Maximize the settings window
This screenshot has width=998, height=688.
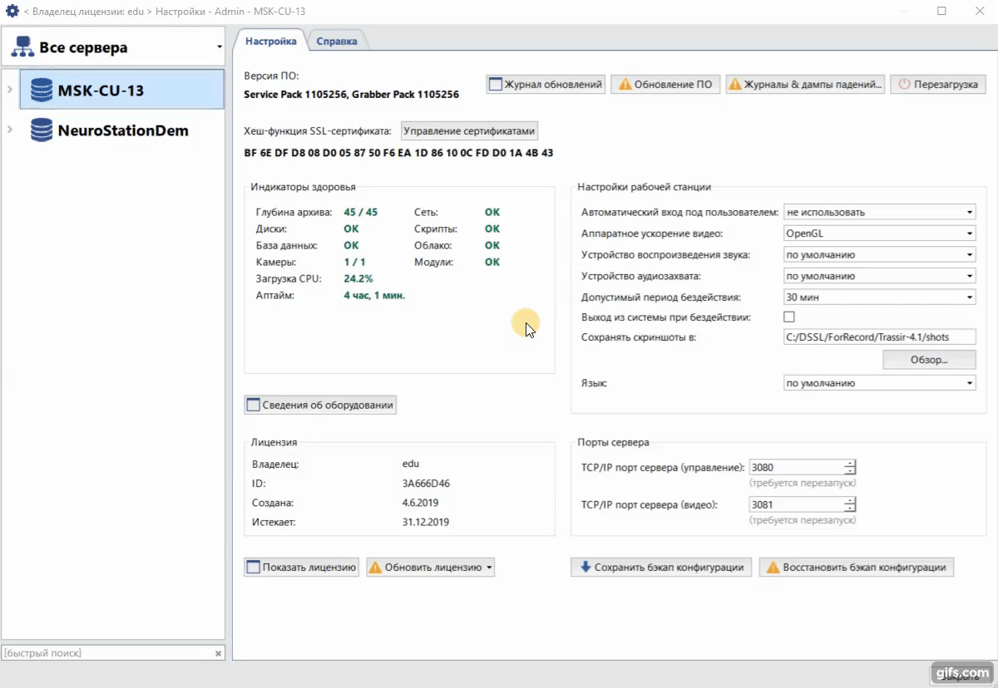[x=941, y=12]
